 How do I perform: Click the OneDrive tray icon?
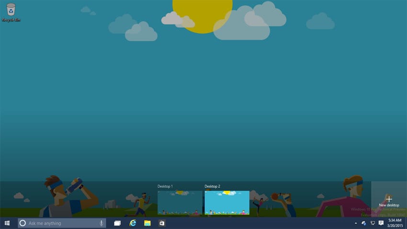click(x=364, y=223)
